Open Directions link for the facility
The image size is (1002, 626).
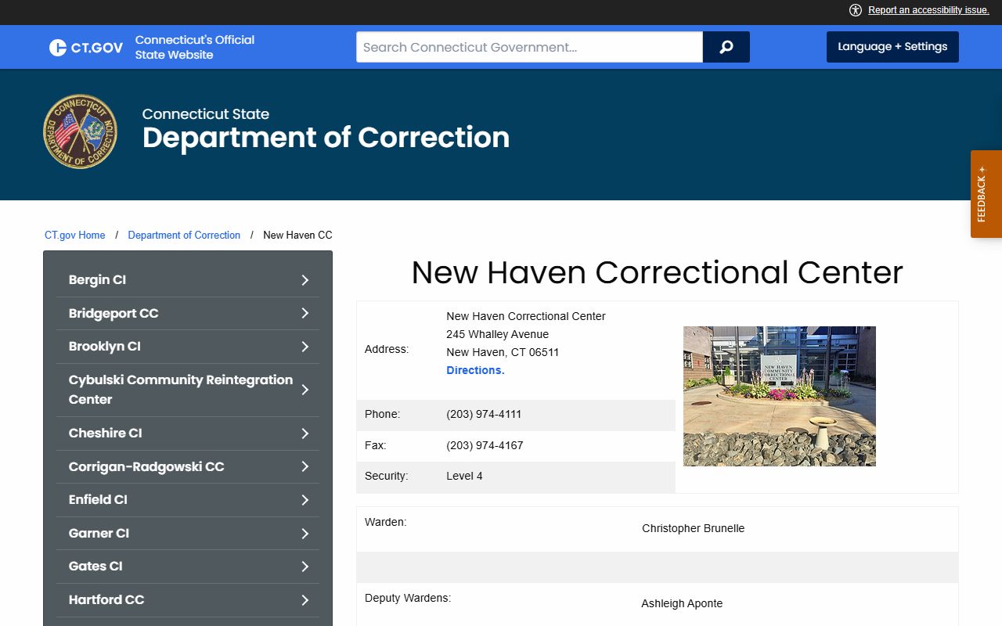tap(475, 370)
